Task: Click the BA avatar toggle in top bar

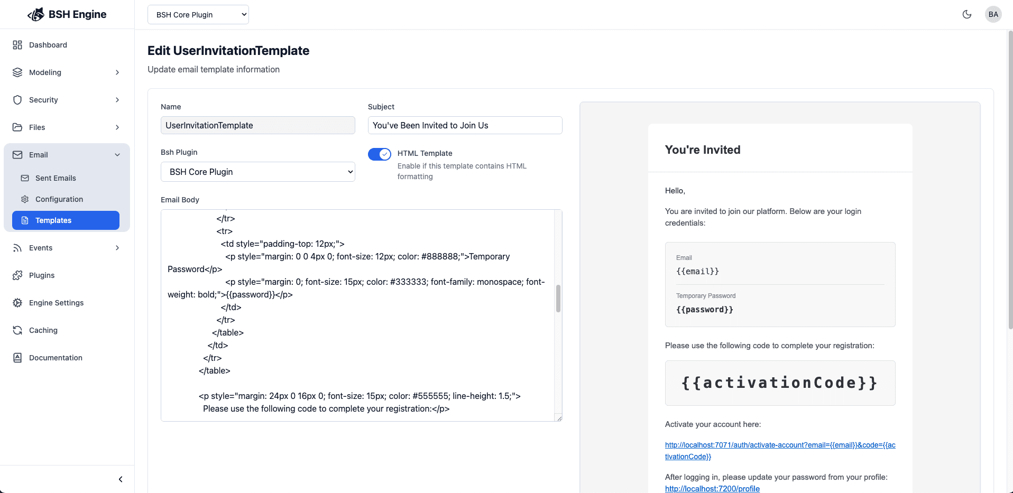Action: (993, 14)
